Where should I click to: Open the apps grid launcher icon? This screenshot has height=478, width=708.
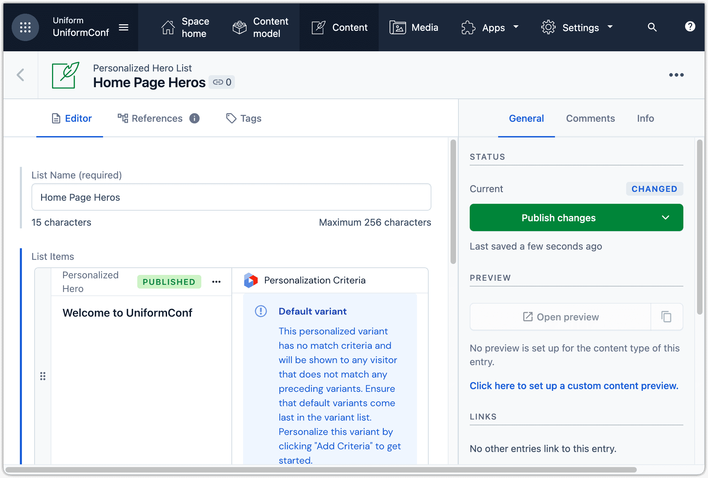click(x=25, y=27)
